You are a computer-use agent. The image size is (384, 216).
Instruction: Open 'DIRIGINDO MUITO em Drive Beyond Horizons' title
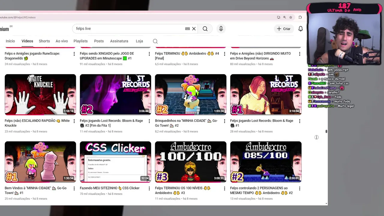pos(260,56)
